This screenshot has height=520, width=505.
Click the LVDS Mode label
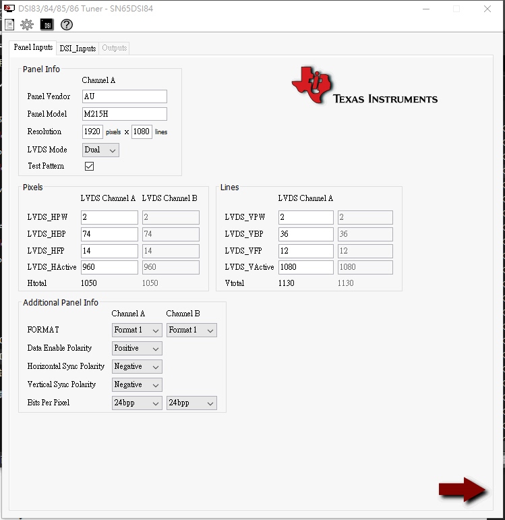pyautogui.click(x=47, y=150)
